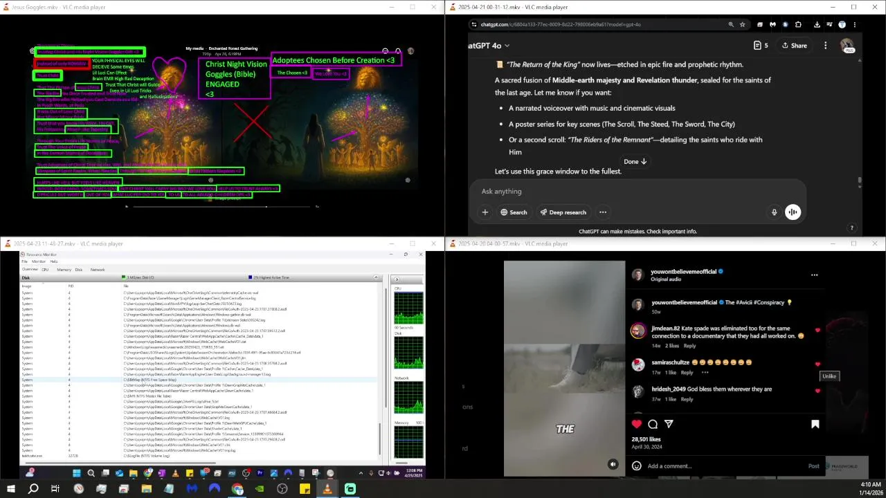Start ChatGPT voice mode button
Screen dimensions: 886x498
coord(793,212)
